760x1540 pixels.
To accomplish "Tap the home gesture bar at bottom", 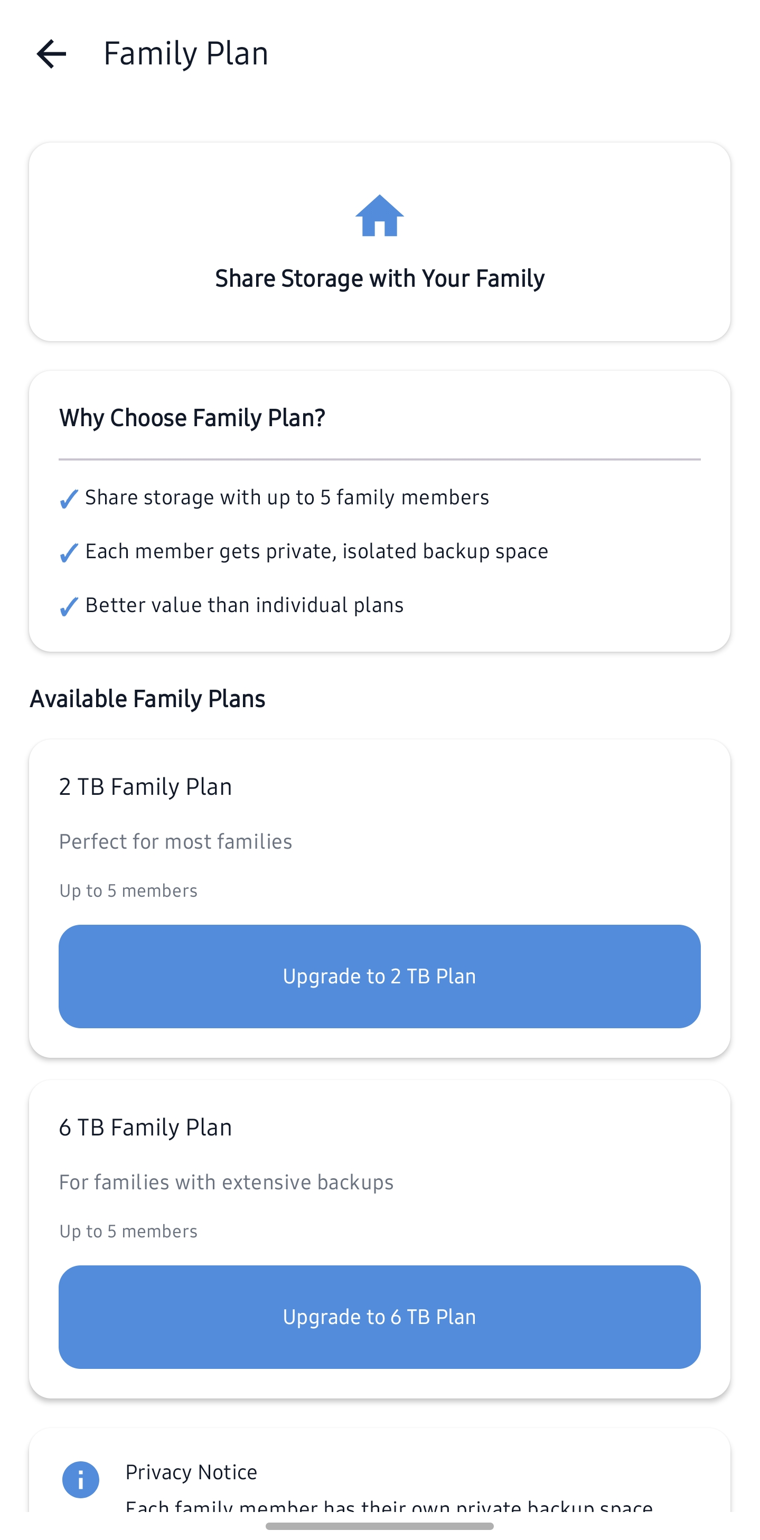I will tap(379, 1526).
